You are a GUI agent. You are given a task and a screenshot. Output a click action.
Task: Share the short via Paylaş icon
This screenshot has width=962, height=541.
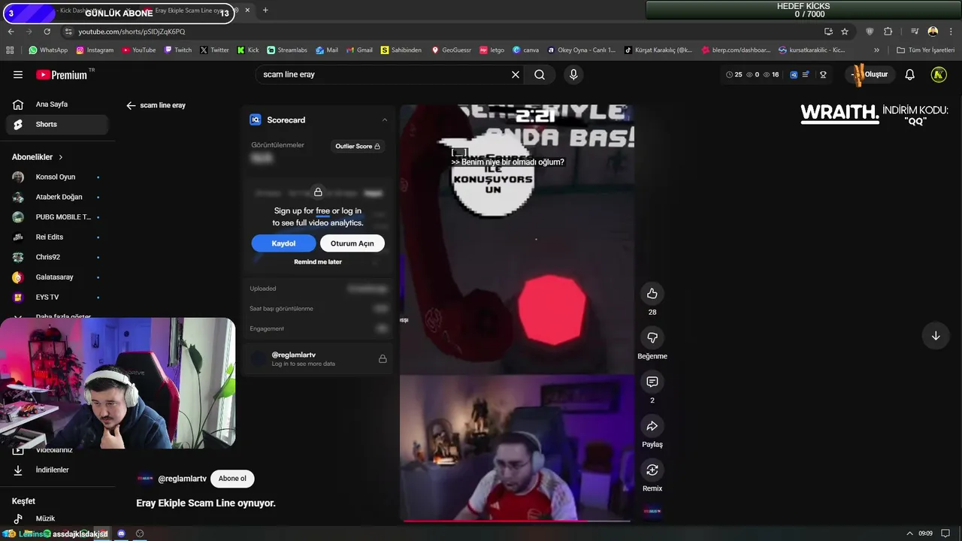[x=652, y=426]
